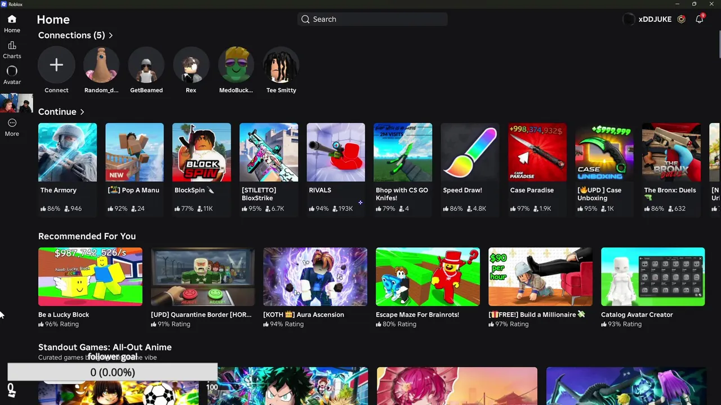Click the RIVALS title text
This screenshot has height=405, width=721.
[x=320, y=190]
